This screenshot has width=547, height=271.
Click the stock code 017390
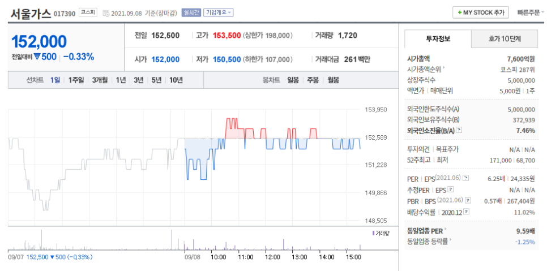[64, 14]
